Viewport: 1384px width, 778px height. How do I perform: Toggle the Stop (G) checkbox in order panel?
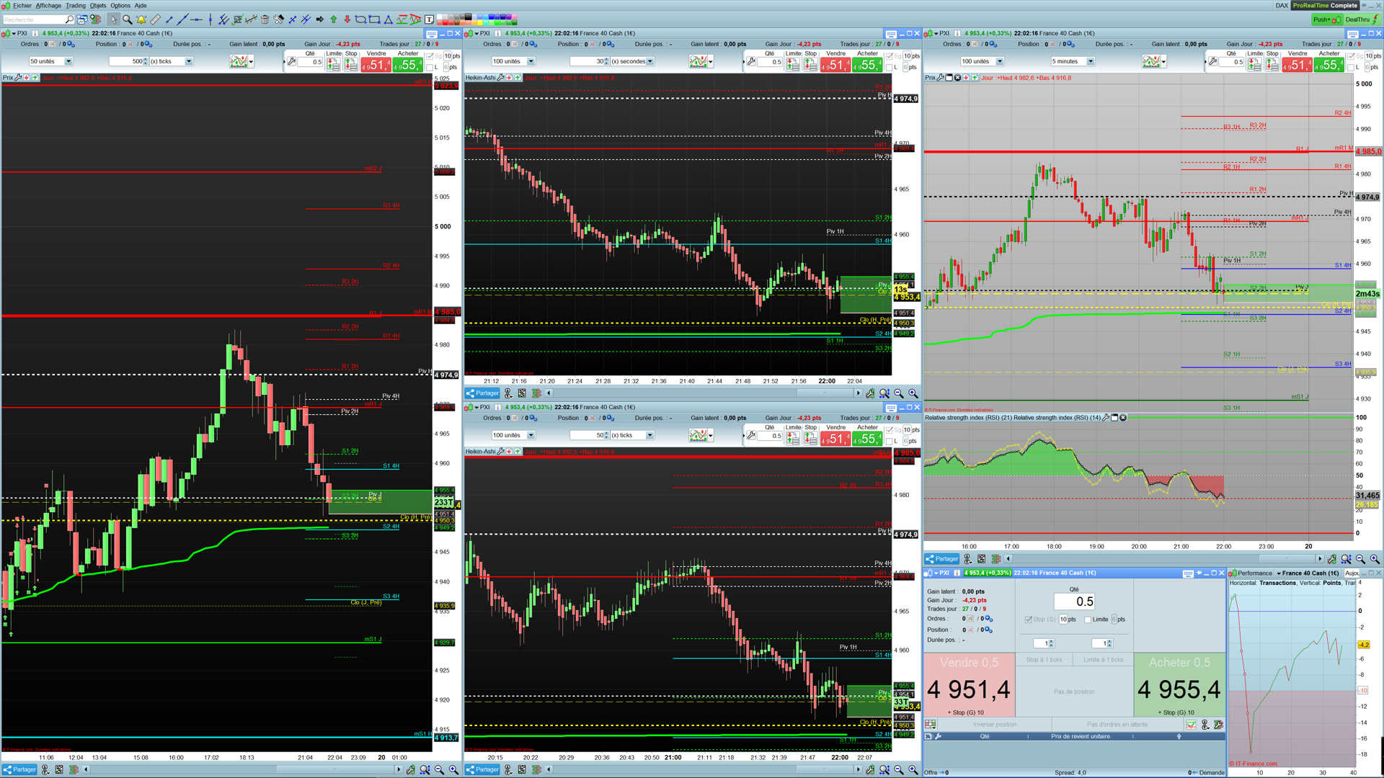click(x=1028, y=620)
